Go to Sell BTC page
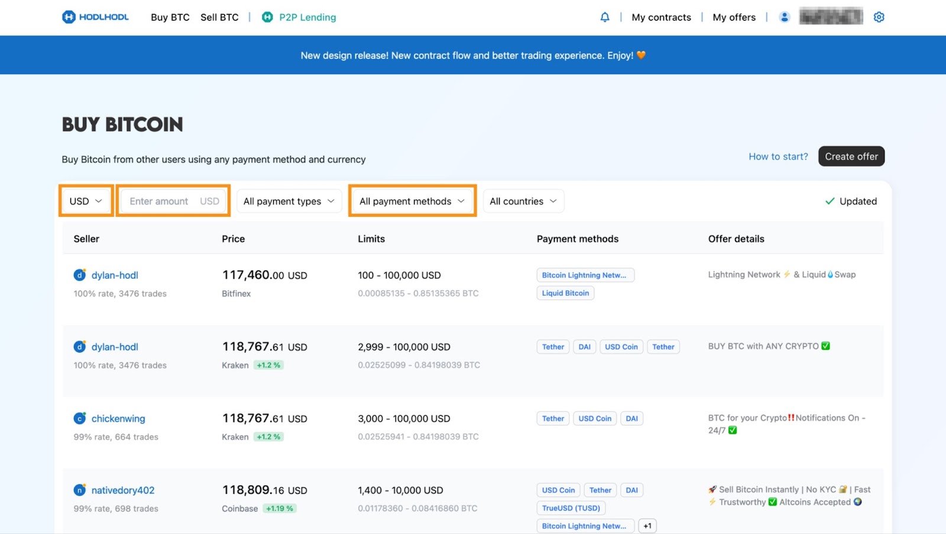 click(x=219, y=17)
